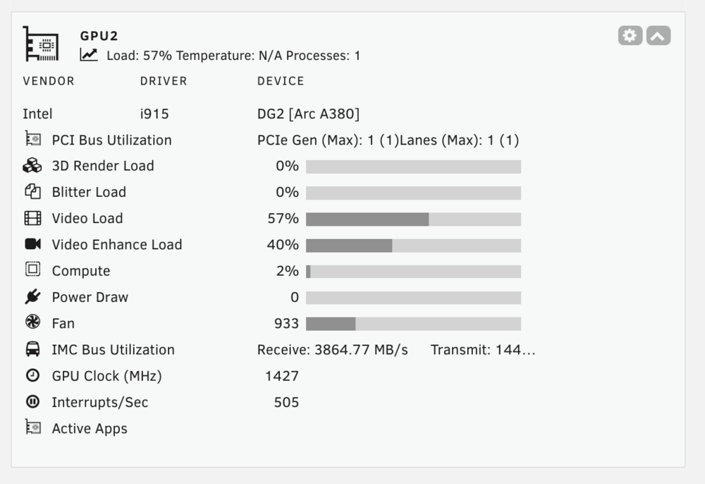The image size is (705, 484).
Task: Click the truncated Transmit value text
Action: 483,350
